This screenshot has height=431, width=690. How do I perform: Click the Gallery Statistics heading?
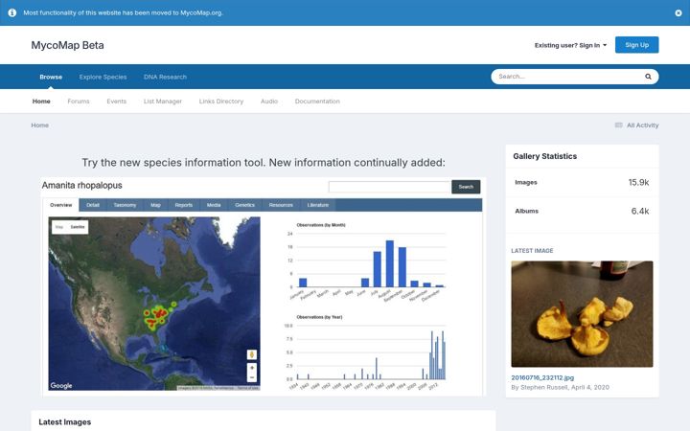[x=544, y=156]
